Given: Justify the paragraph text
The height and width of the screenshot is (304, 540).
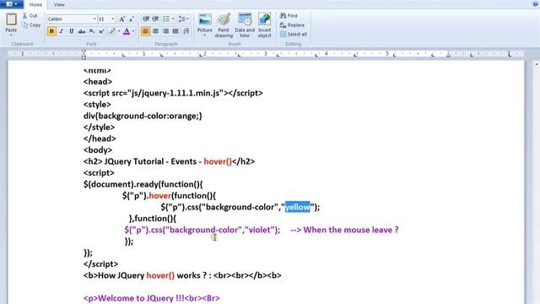Looking at the screenshot, I should [175, 31].
